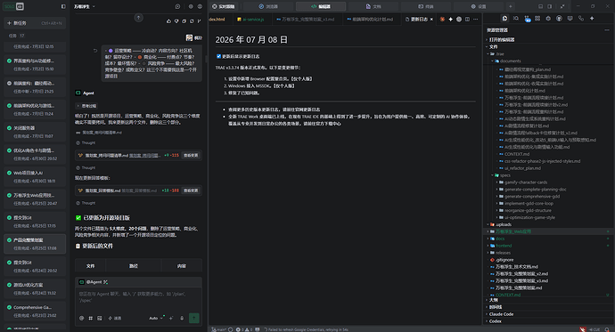Open the Auto model dropdown

(156, 319)
